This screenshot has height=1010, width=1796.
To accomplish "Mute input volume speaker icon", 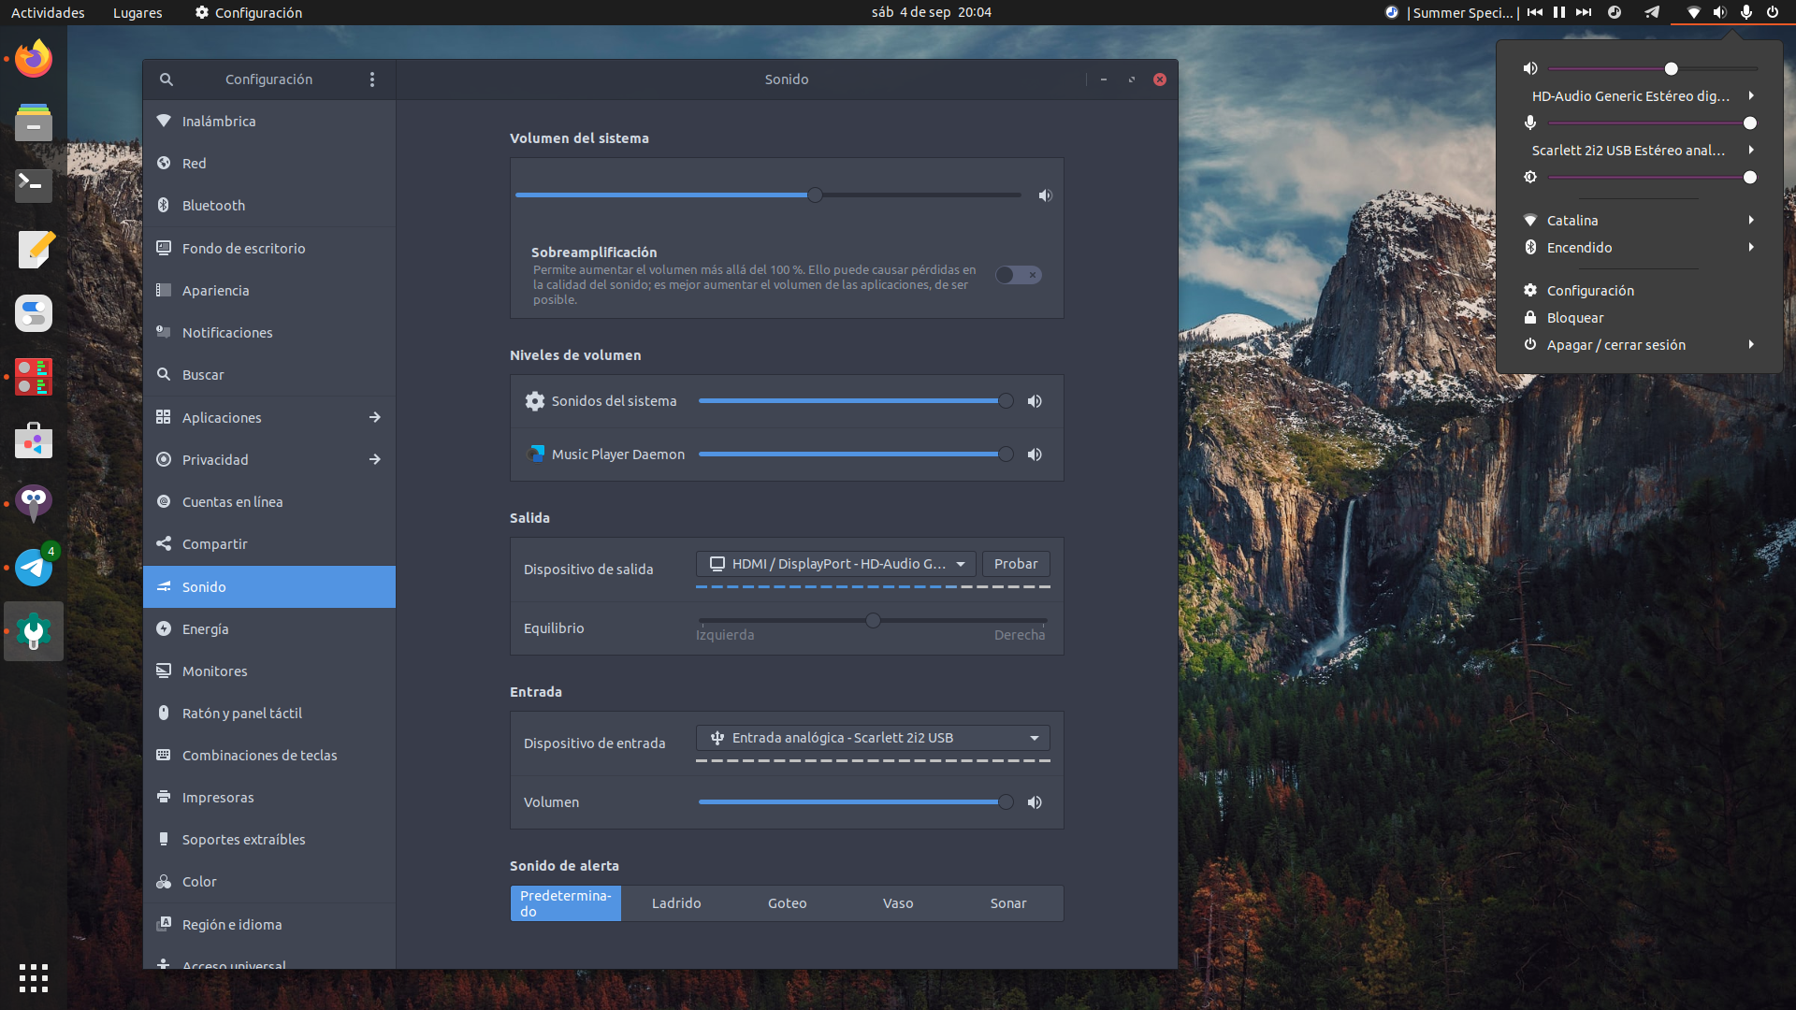I will [x=1035, y=802].
